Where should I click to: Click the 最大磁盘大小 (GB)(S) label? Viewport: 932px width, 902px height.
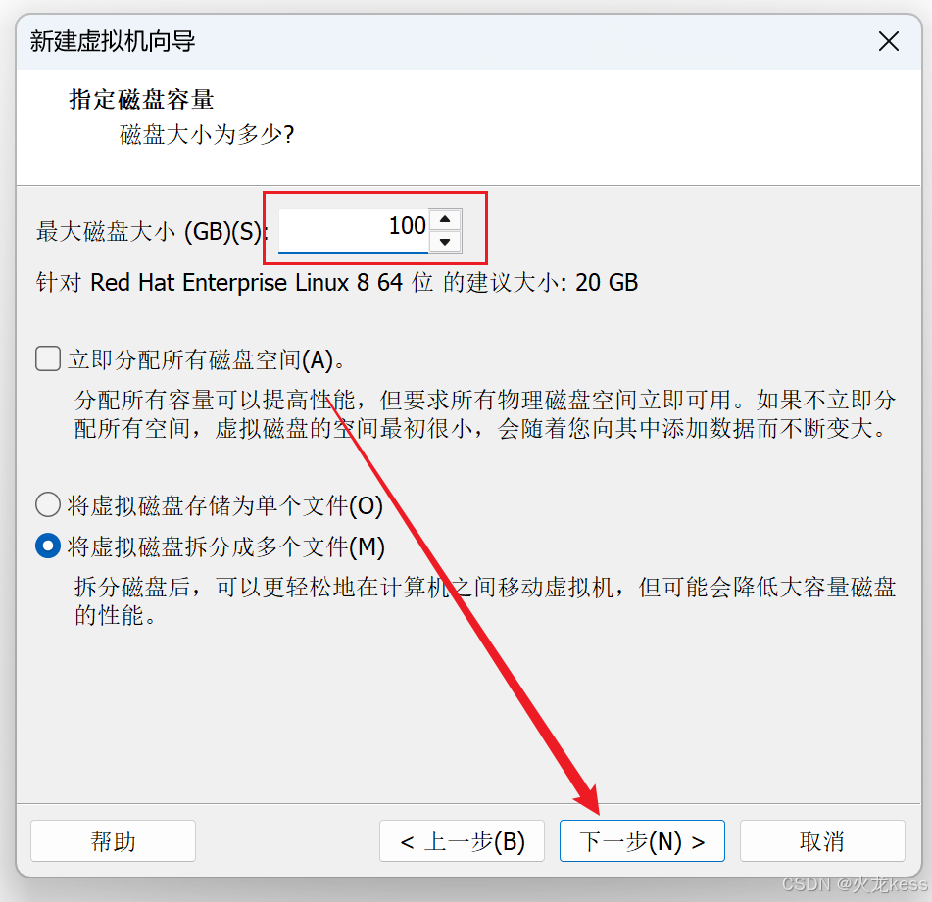tap(152, 231)
